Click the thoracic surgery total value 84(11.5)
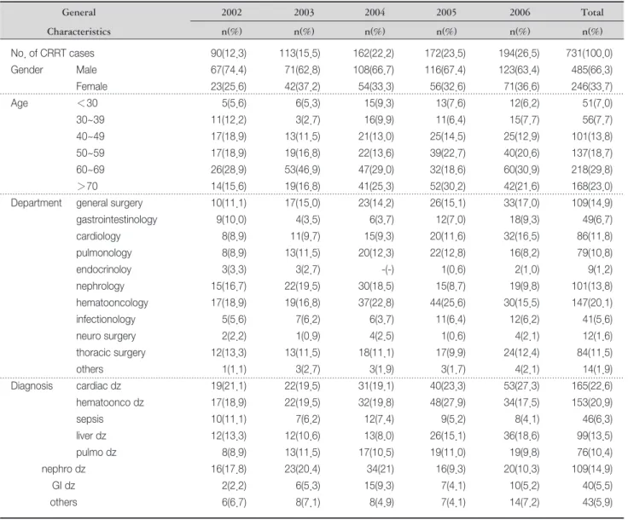Viewport: 628px width, 520px height. click(595, 353)
